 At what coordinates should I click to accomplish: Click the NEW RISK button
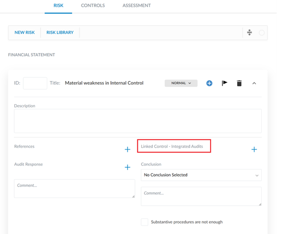point(24,33)
